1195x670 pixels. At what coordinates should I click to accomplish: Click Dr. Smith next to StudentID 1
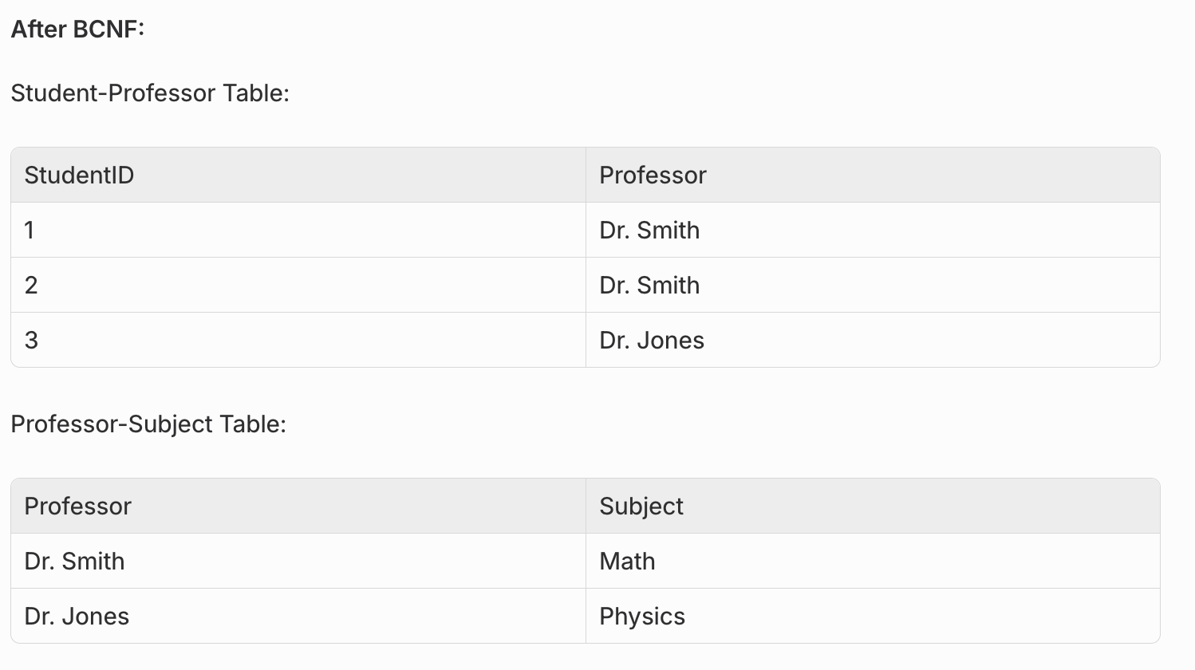pos(649,231)
